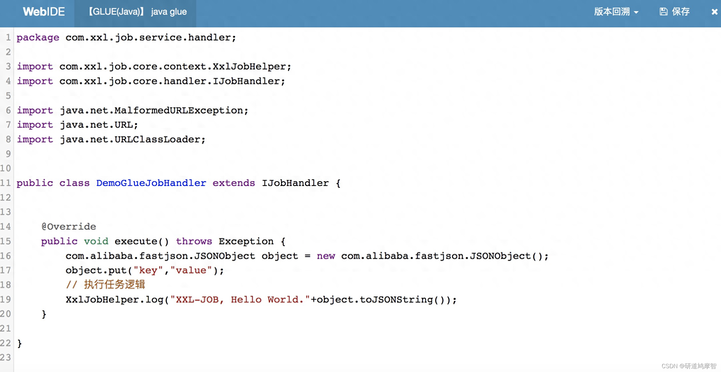Click the WebIDE logo link
The width and height of the screenshot is (721, 372).
tap(44, 12)
